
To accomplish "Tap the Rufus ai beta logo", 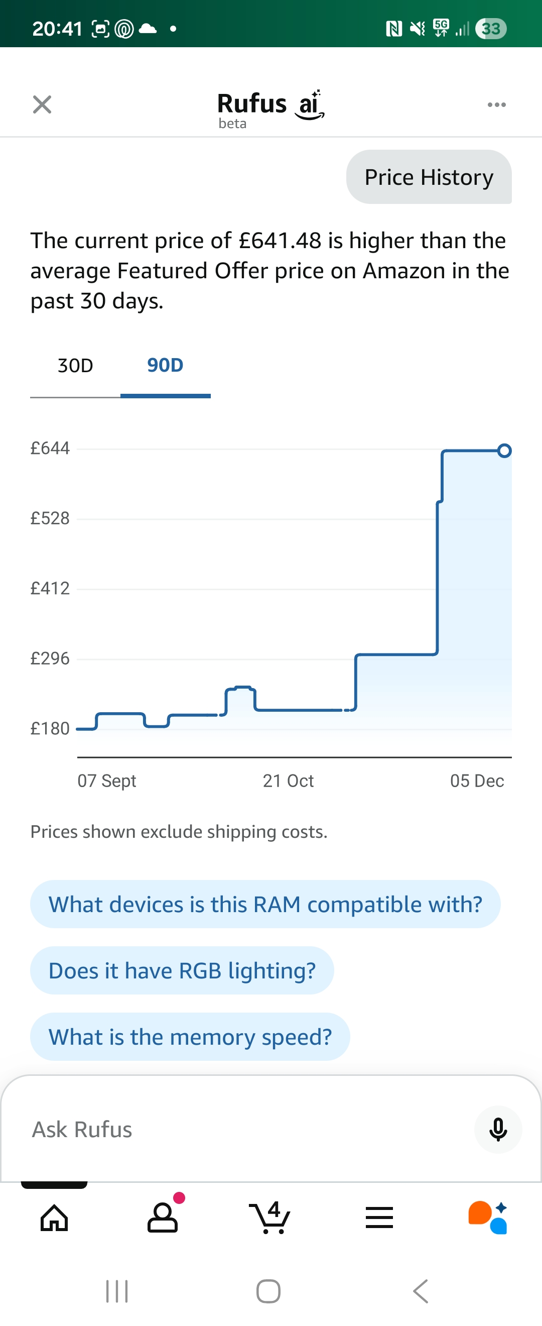I will [270, 108].
